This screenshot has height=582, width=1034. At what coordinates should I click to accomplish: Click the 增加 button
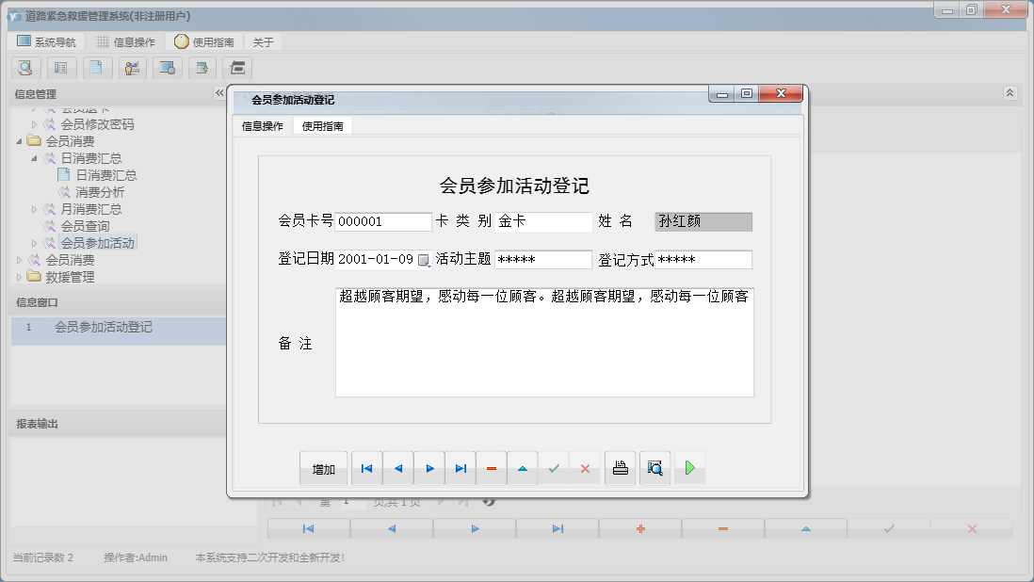point(321,467)
